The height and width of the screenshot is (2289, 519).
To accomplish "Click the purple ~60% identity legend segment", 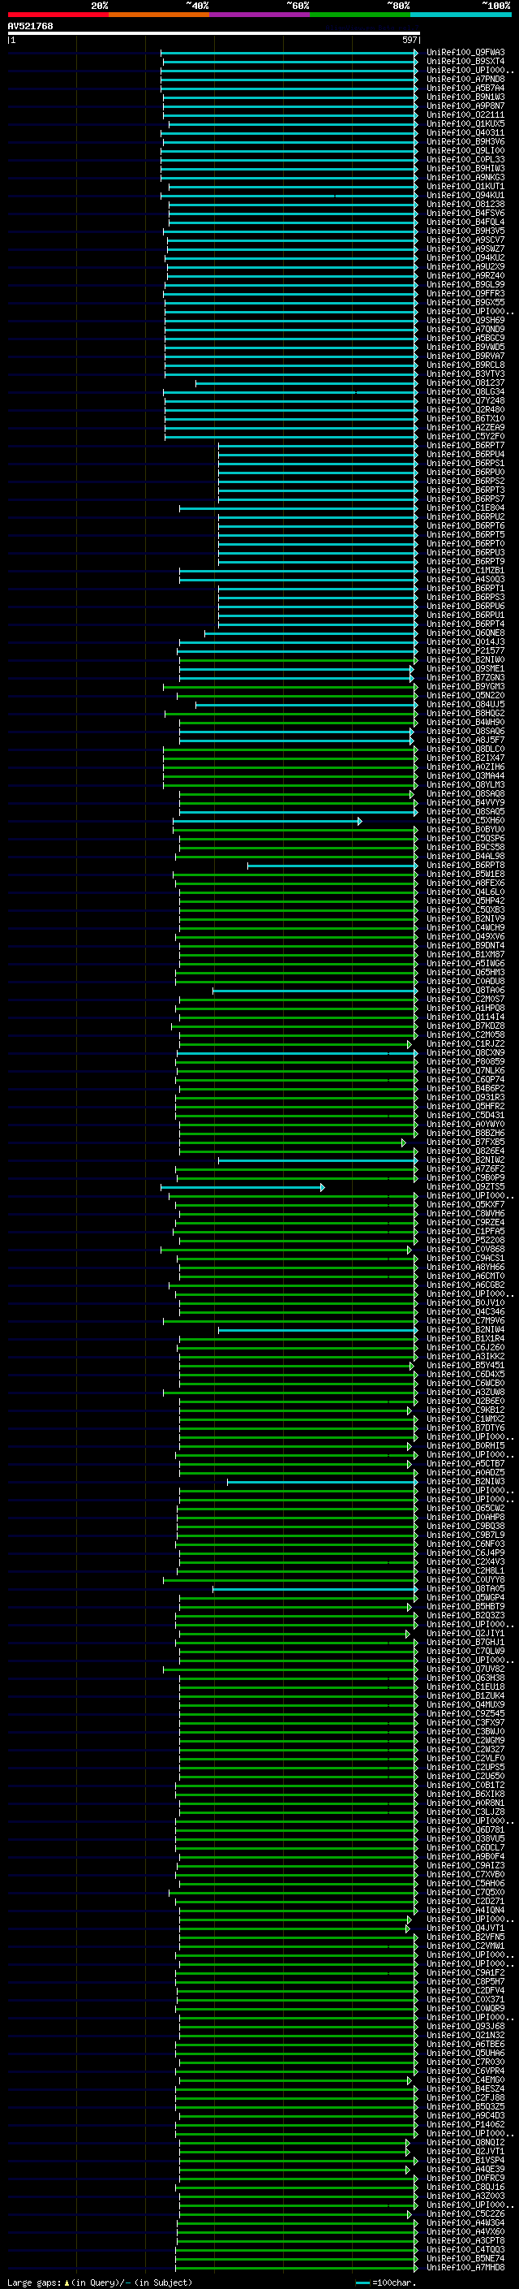I will click(260, 15).
